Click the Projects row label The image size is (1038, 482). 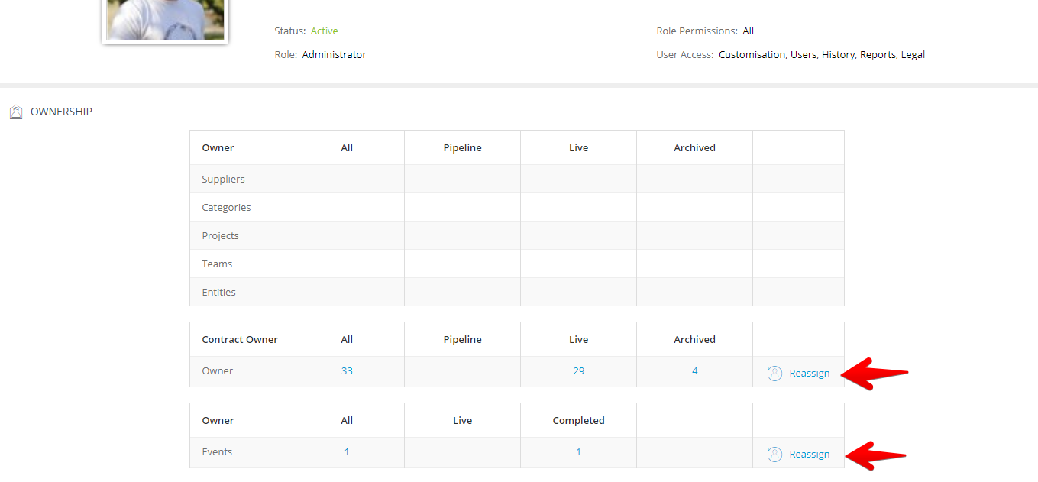[x=220, y=236]
